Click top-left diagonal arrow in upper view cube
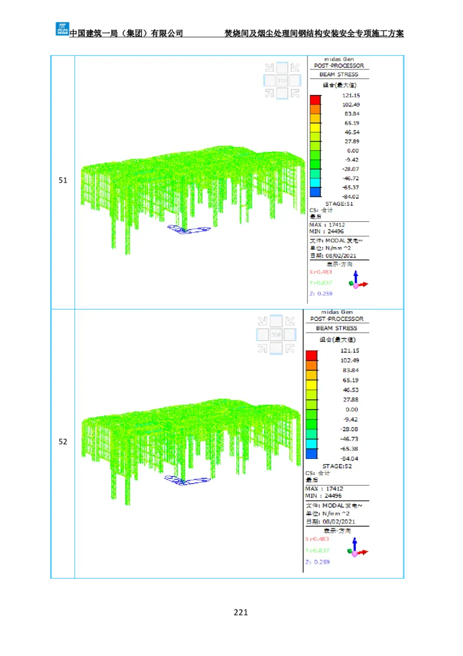Image resolution: width=463 pixels, height=656 pixels. tap(269, 68)
